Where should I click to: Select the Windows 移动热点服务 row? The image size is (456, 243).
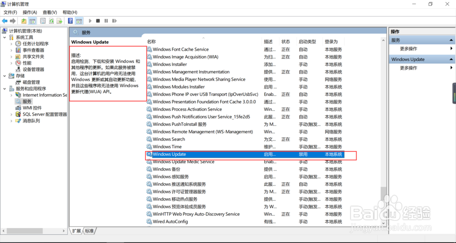[x=245, y=199]
